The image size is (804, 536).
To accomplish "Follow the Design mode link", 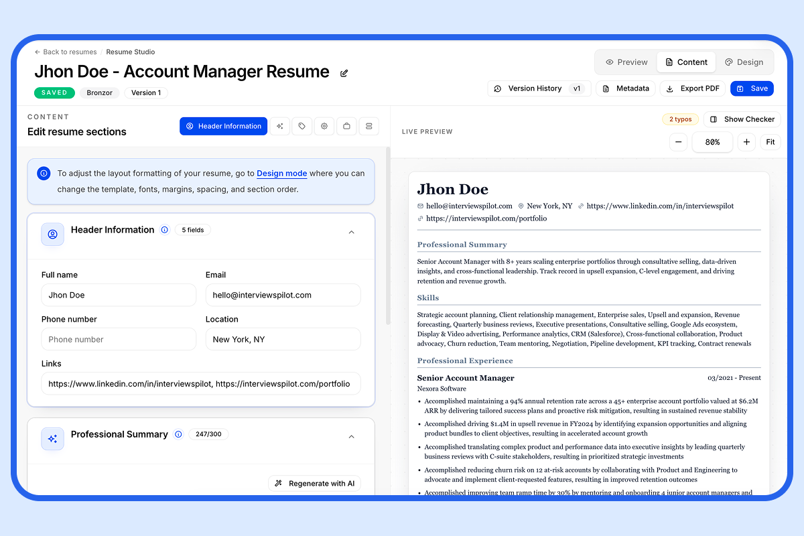I will (x=281, y=174).
